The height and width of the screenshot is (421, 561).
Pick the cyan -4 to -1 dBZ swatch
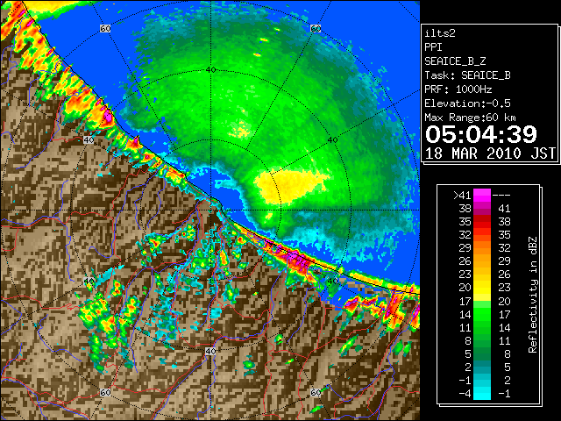coord(482,393)
